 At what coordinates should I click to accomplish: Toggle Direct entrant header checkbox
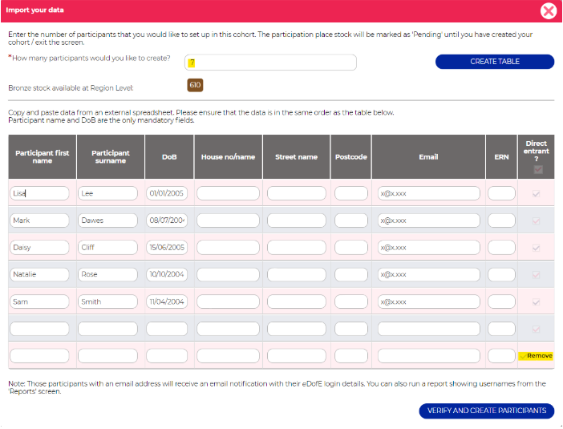point(538,169)
